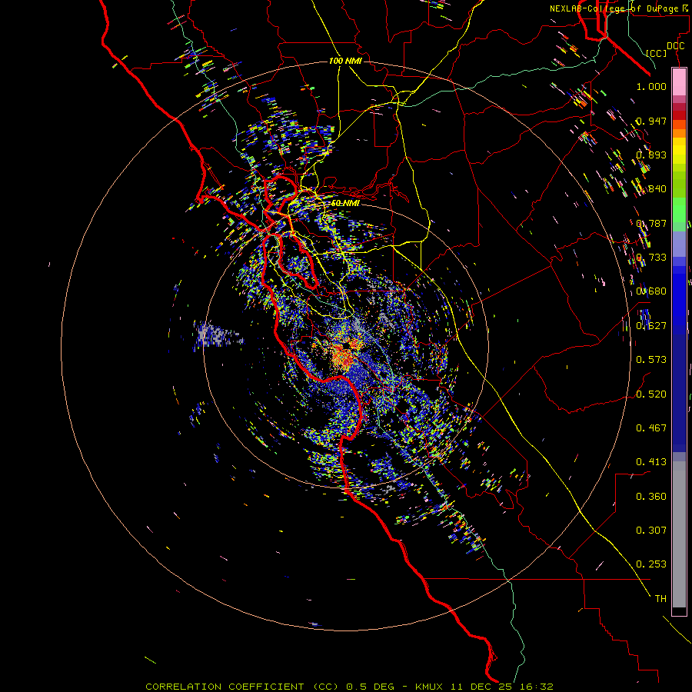The height and width of the screenshot is (692, 692).
Task: Click the 0.733 scale value
Action: (651, 258)
